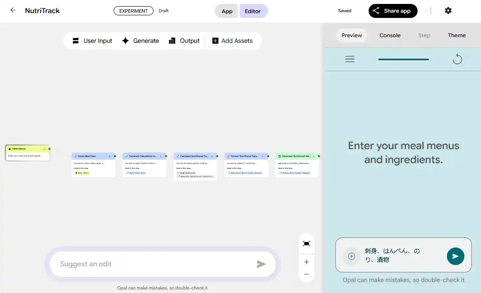Click the fit-to-screen canvas icon
This screenshot has width=481, height=293.
tap(307, 244)
